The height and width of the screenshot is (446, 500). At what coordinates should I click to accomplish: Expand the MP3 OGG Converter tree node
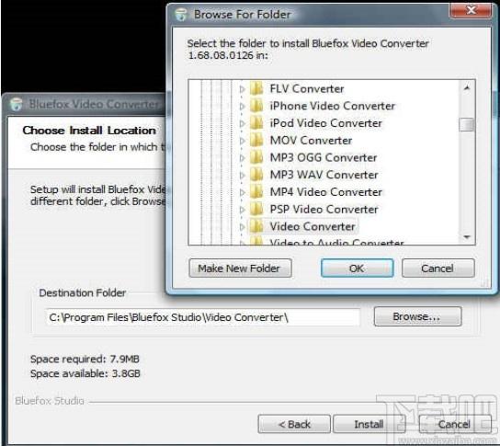tap(243, 158)
